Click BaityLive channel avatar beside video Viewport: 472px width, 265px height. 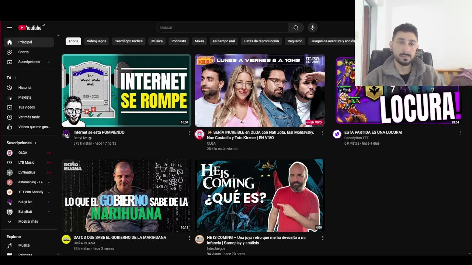click(x=66, y=134)
